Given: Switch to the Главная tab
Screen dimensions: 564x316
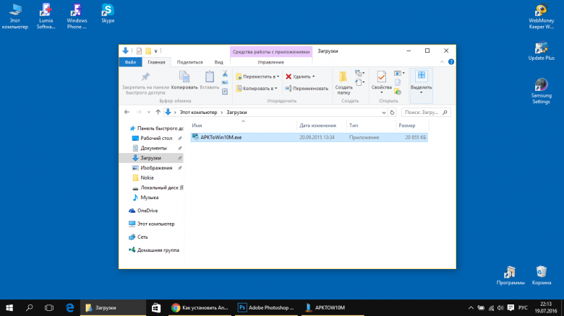Looking at the screenshot, I should pos(156,62).
